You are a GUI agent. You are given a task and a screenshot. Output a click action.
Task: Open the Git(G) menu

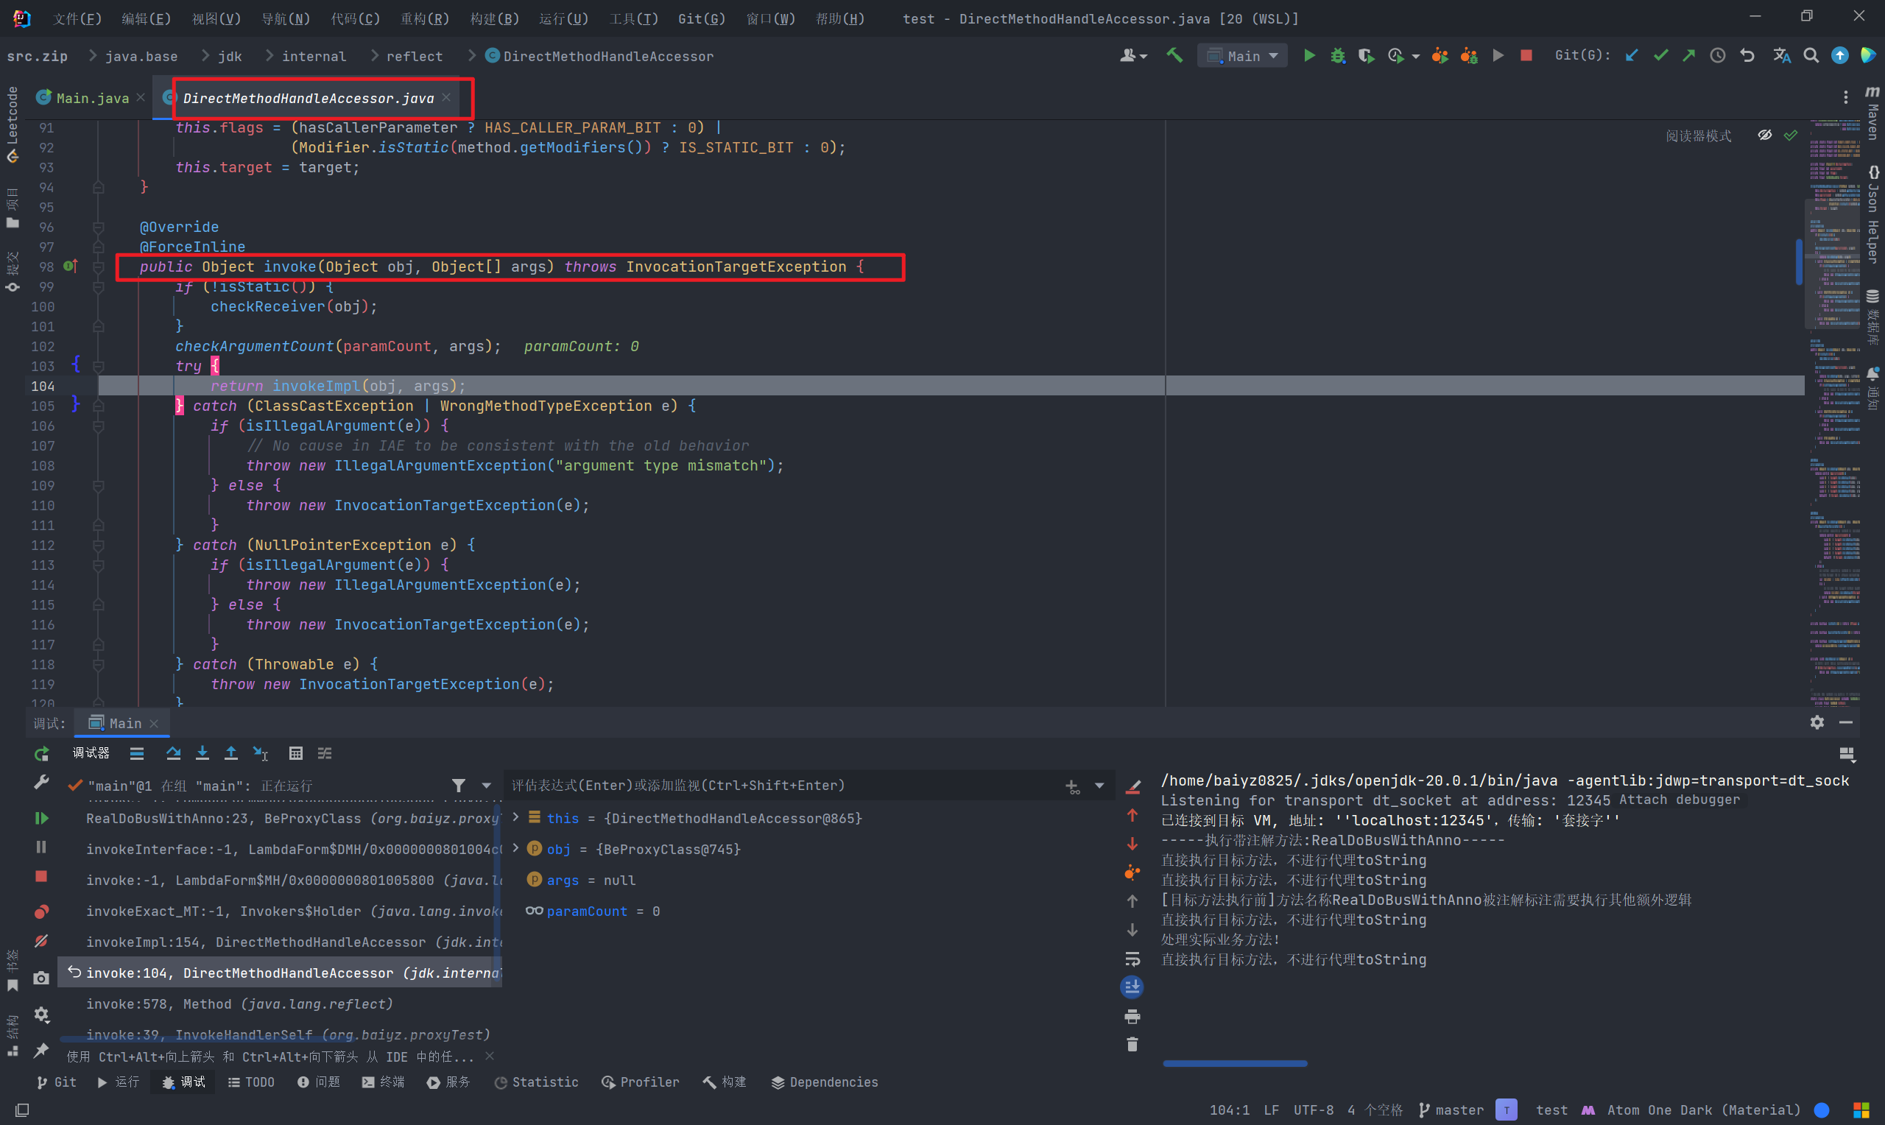click(x=701, y=18)
